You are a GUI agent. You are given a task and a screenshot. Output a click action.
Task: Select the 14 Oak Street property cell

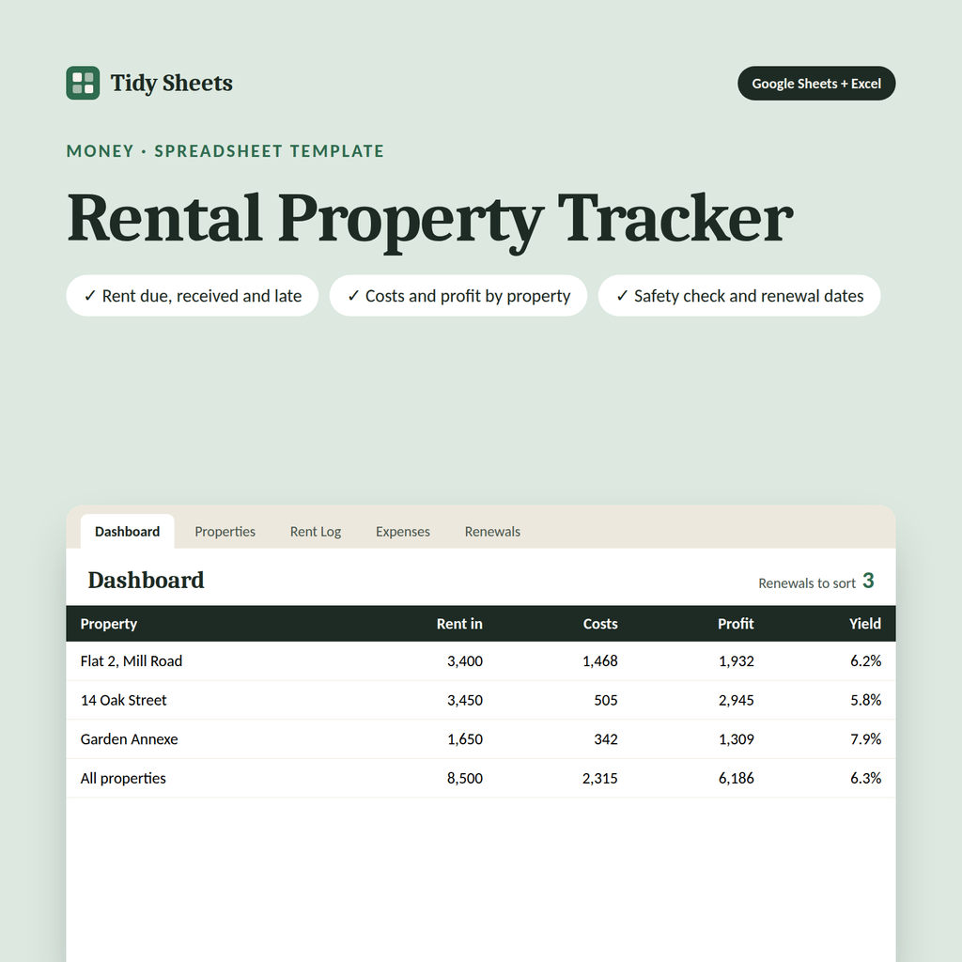pos(123,700)
